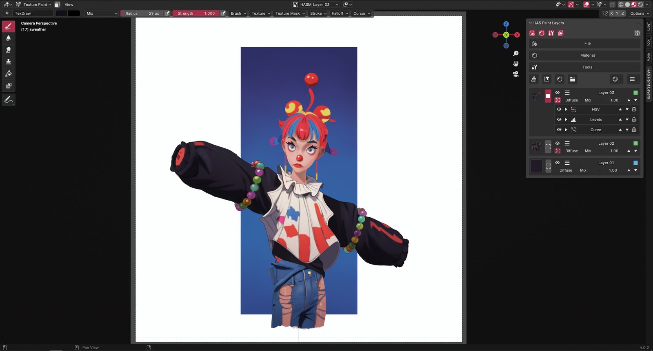653x351 pixels.
Task: Adjust the brush Strength slider
Action: pos(196,13)
